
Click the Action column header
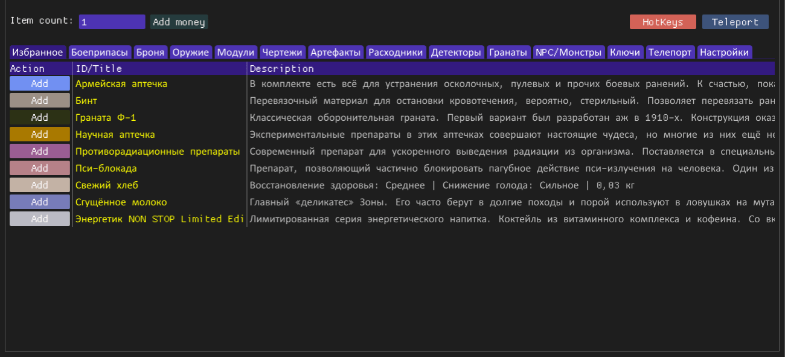(x=40, y=68)
